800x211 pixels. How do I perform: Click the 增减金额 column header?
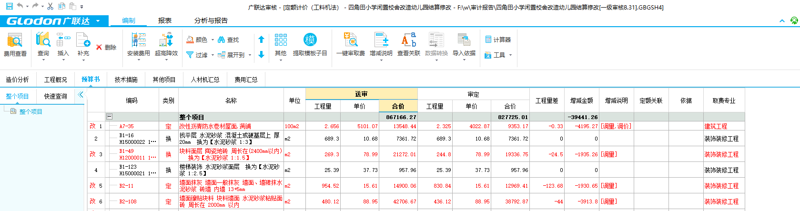point(582,100)
